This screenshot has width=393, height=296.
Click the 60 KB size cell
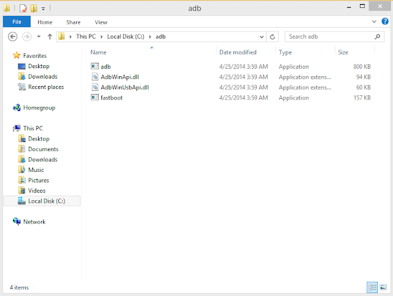point(364,87)
